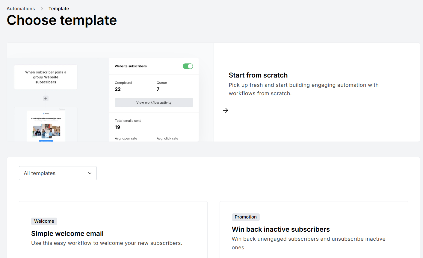Screen dimensions: 423x258
Task: Click Simple welcome email description text
Action: (107, 243)
